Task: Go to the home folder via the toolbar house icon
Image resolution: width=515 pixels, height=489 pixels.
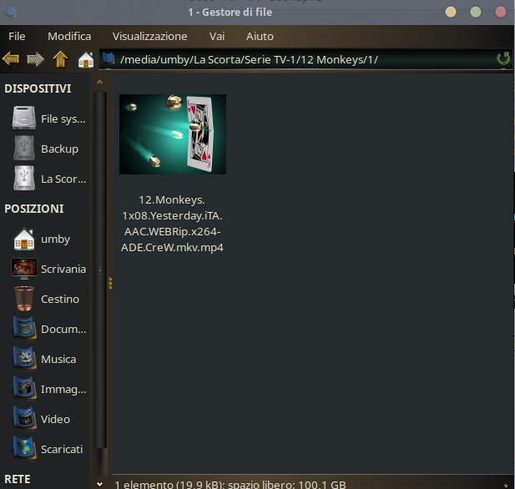Action: pyautogui.click(x=86, y=59)
